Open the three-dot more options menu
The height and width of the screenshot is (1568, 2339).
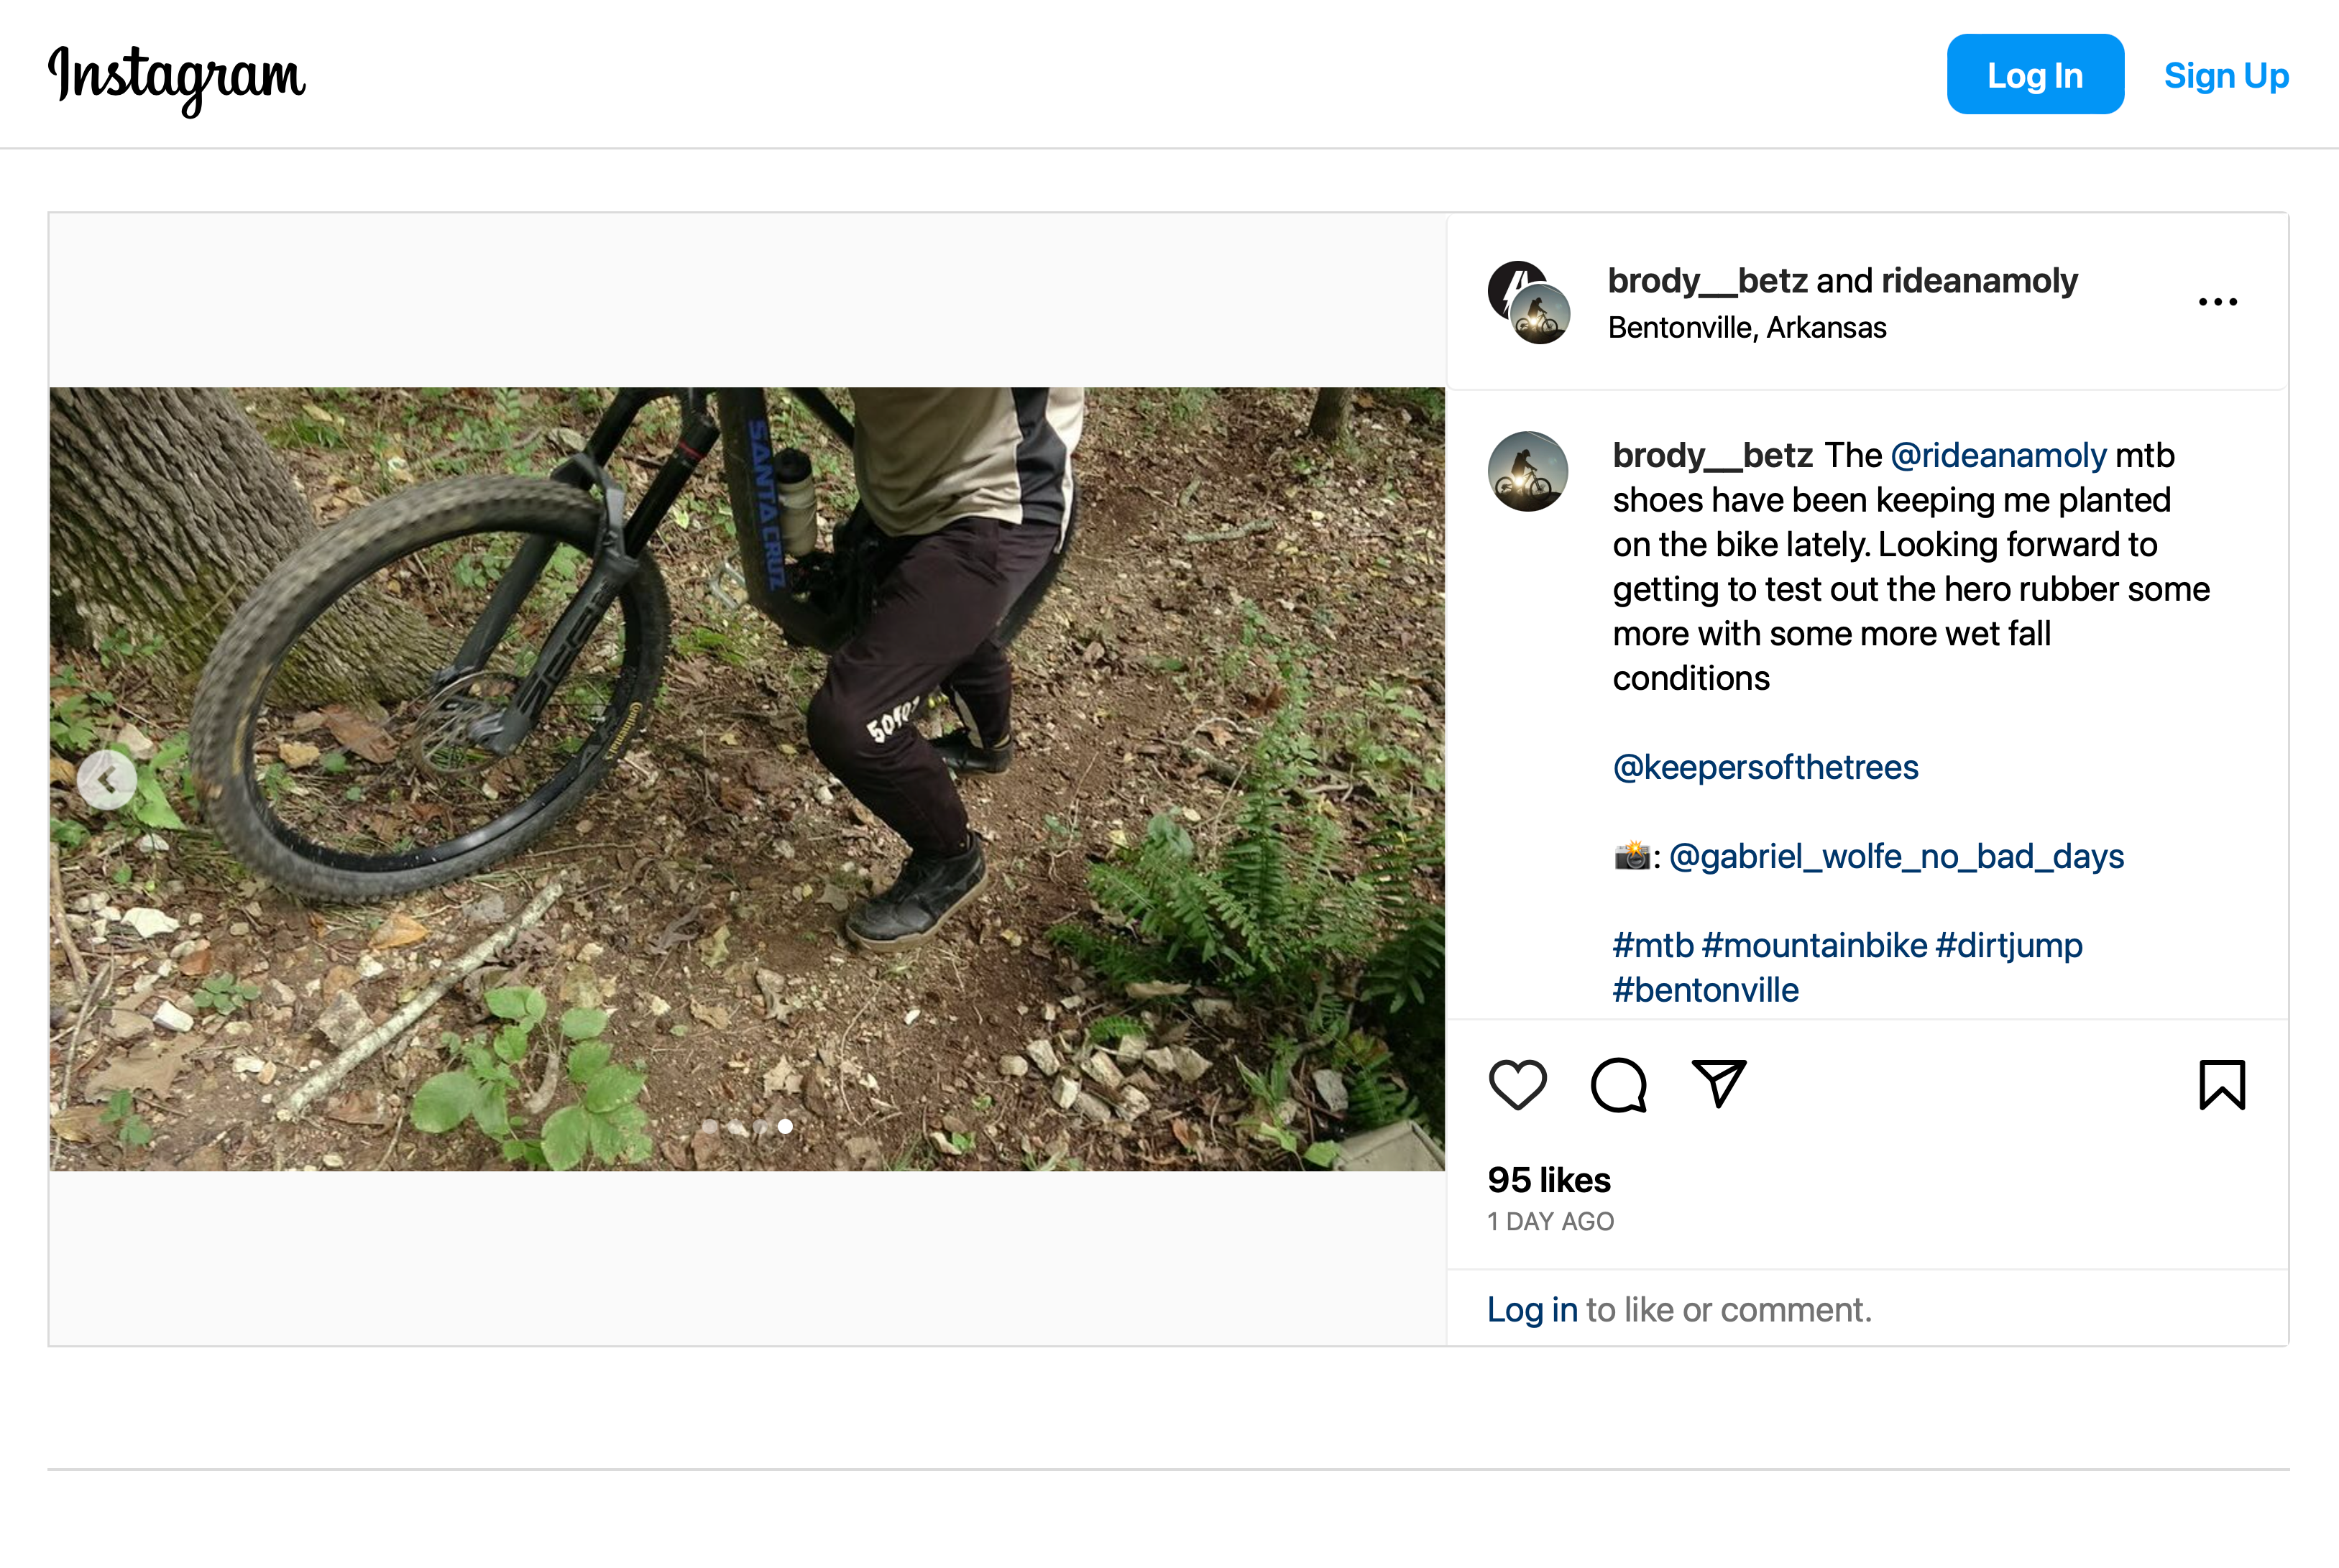click(2217, 302)
